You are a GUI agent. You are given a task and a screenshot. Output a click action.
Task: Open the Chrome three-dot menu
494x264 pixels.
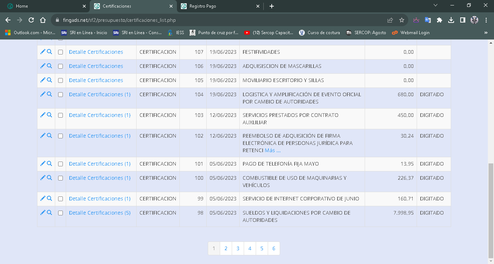point(486,20)
